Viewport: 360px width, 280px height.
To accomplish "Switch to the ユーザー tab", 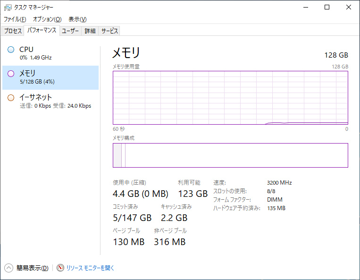I will [x=71, y=31].
